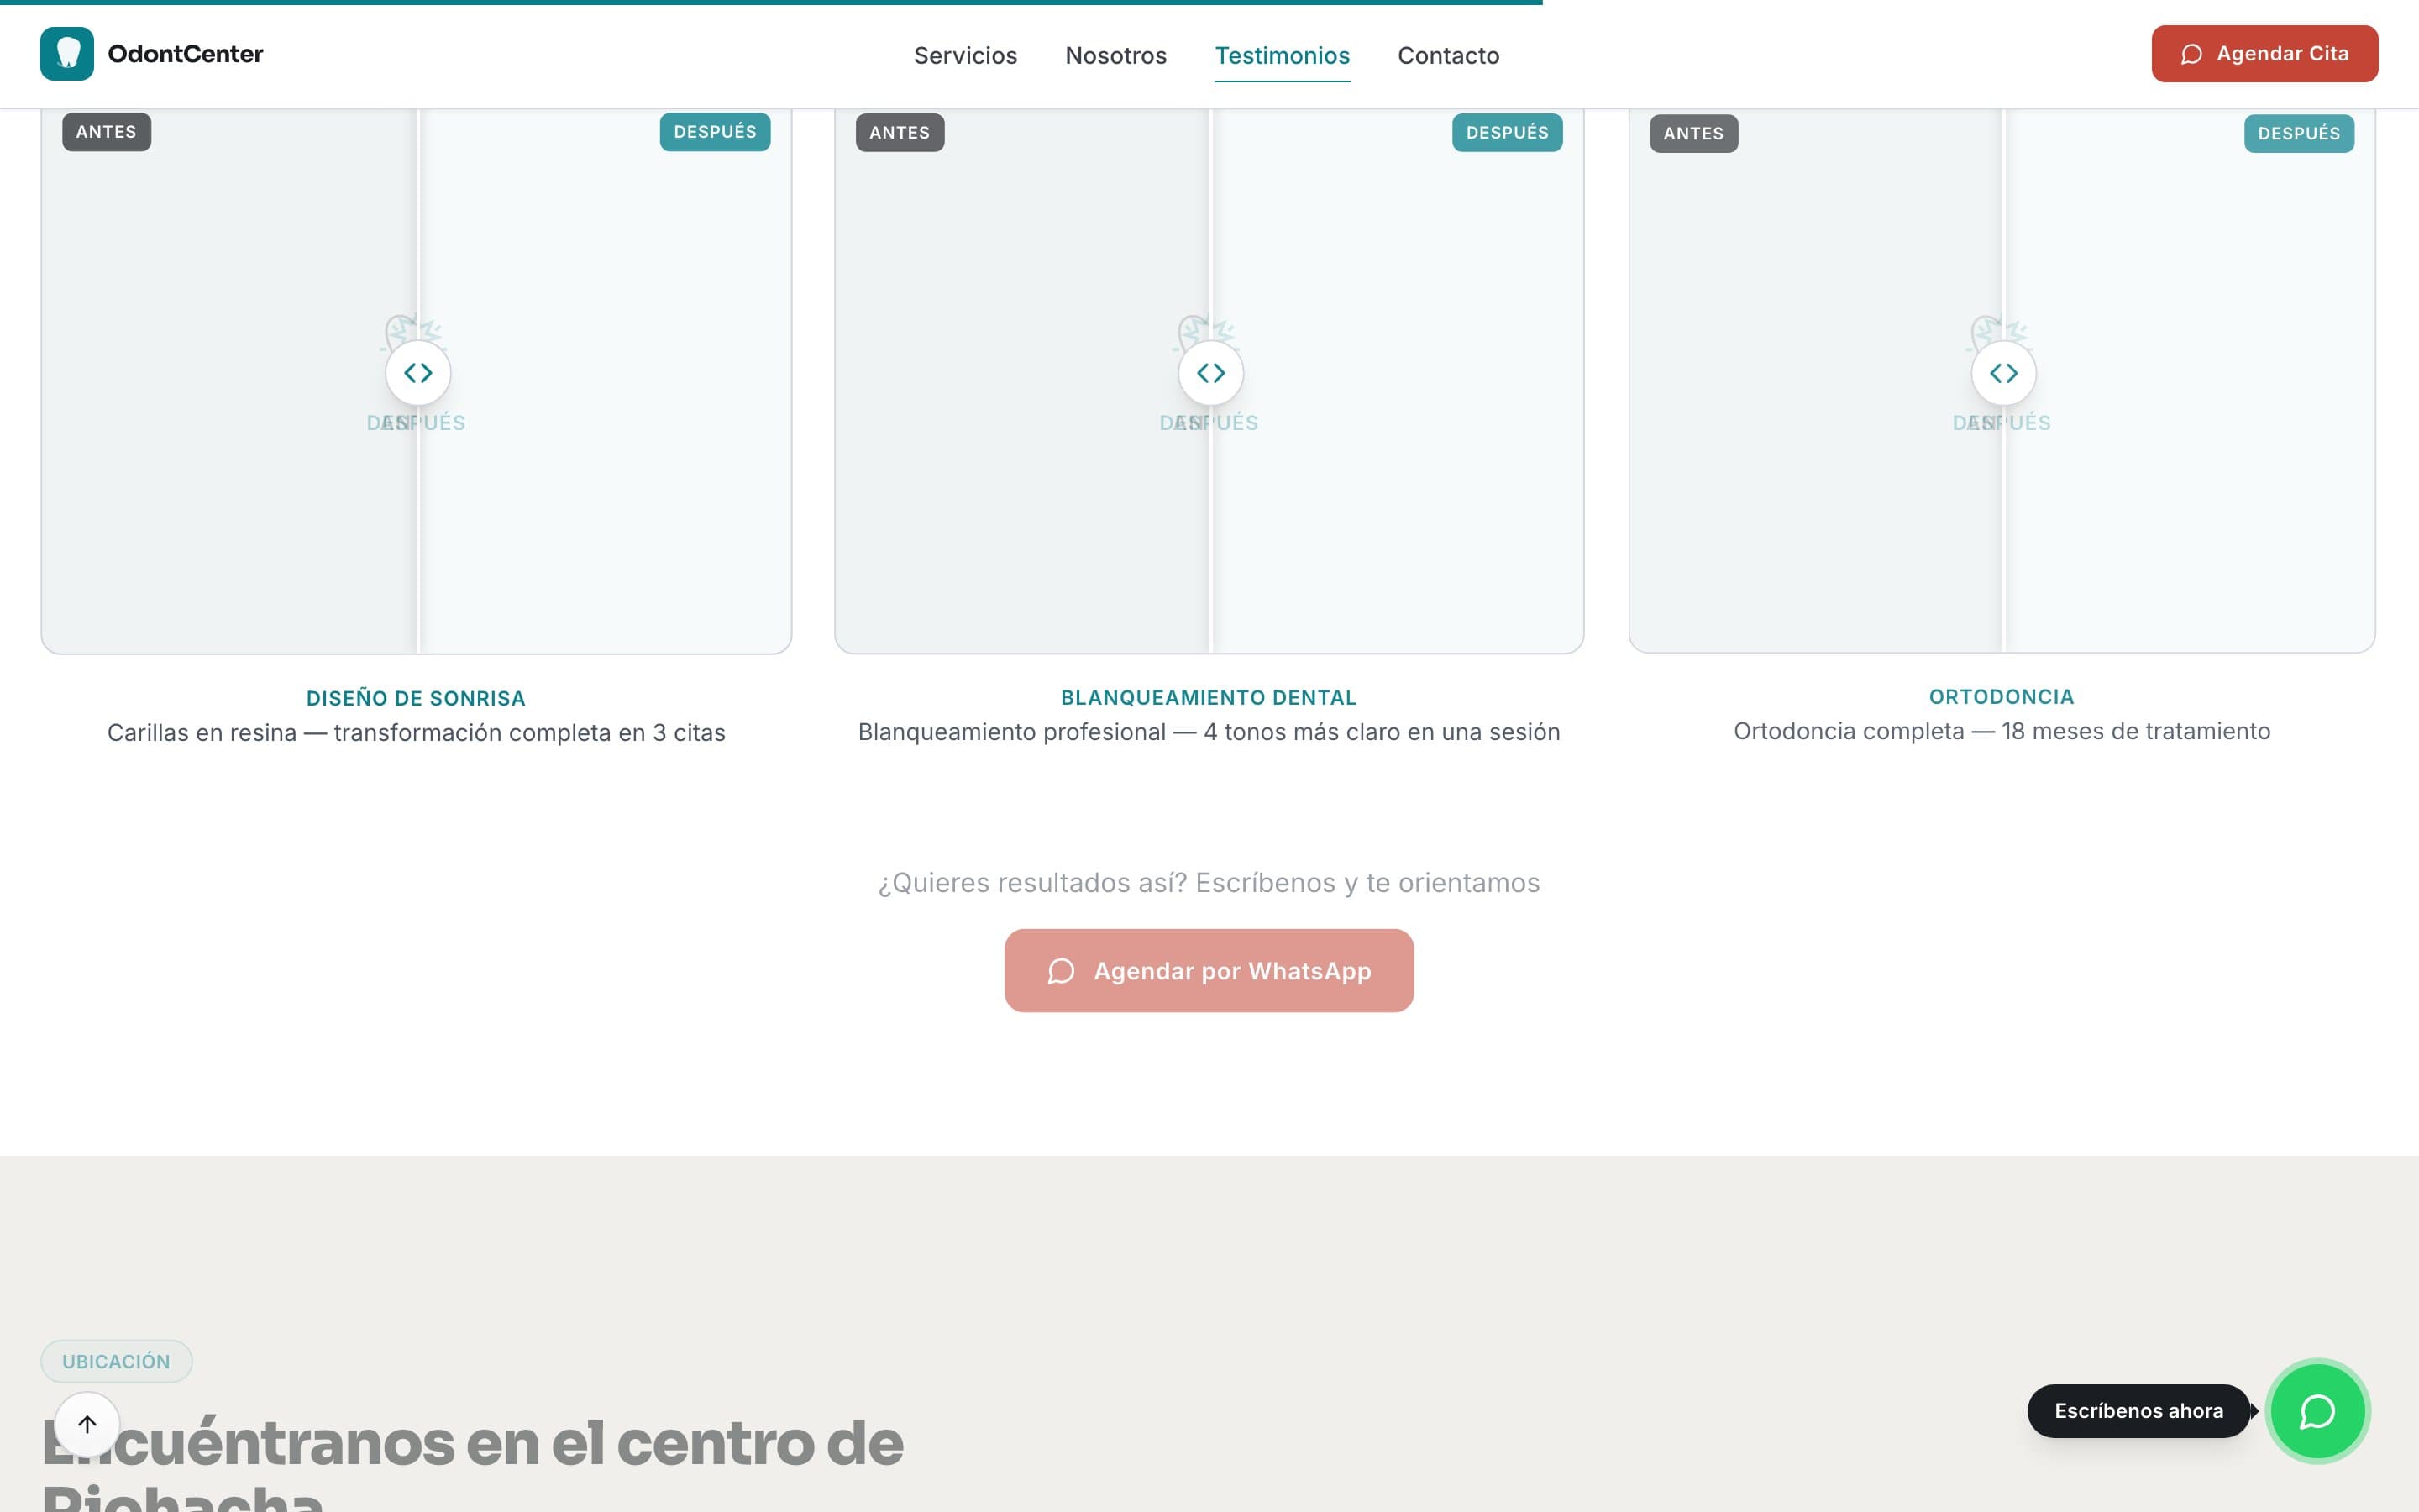Viewport: 2419px width, 1512px height.
Task: Click chat icon inside Agendar Cita button
Action: (x=2191, y=54)
